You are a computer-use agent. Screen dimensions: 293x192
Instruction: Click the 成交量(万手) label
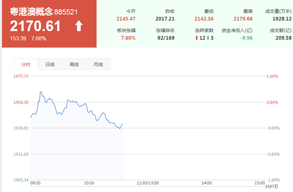(278, 11)
